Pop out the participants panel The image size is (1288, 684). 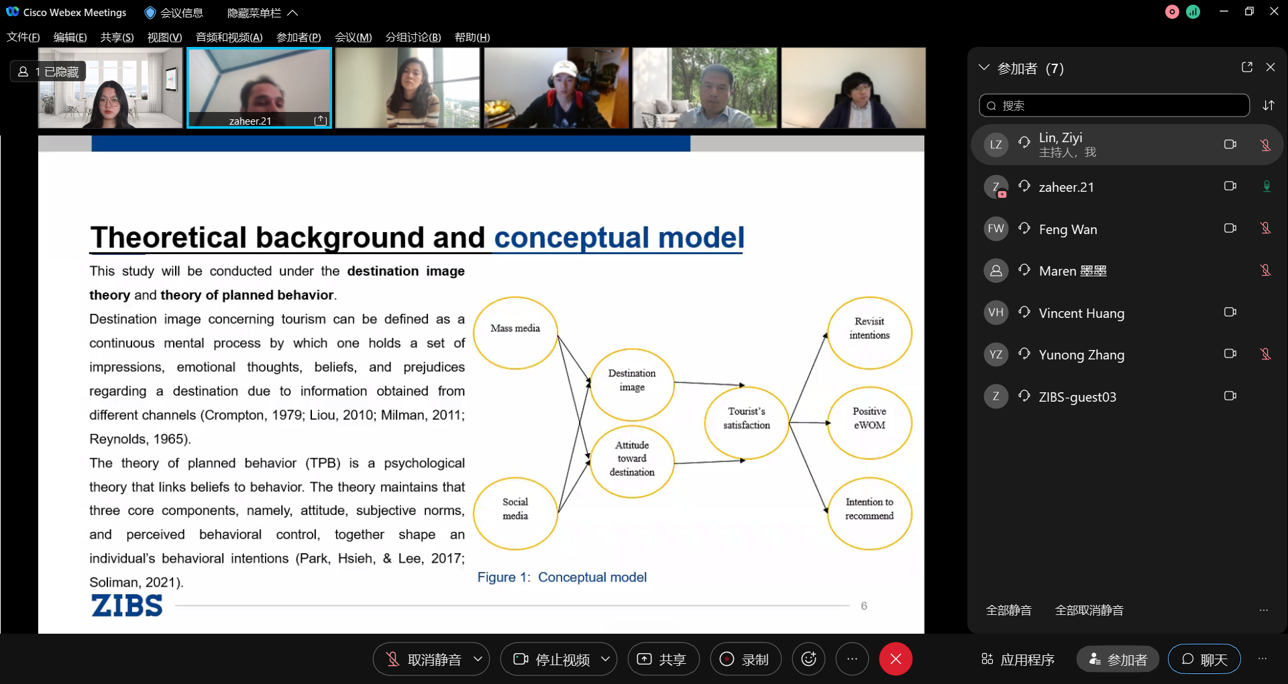pyautogui.click(x=1246, y=67)
